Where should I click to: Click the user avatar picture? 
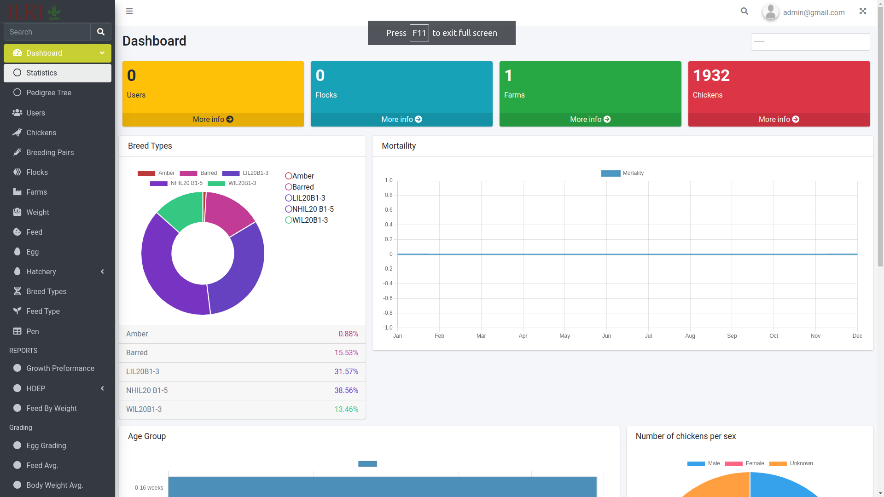click(771, 12)
